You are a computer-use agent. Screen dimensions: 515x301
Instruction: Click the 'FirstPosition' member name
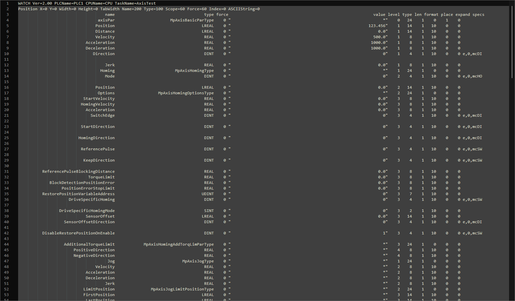pos(99,295)
